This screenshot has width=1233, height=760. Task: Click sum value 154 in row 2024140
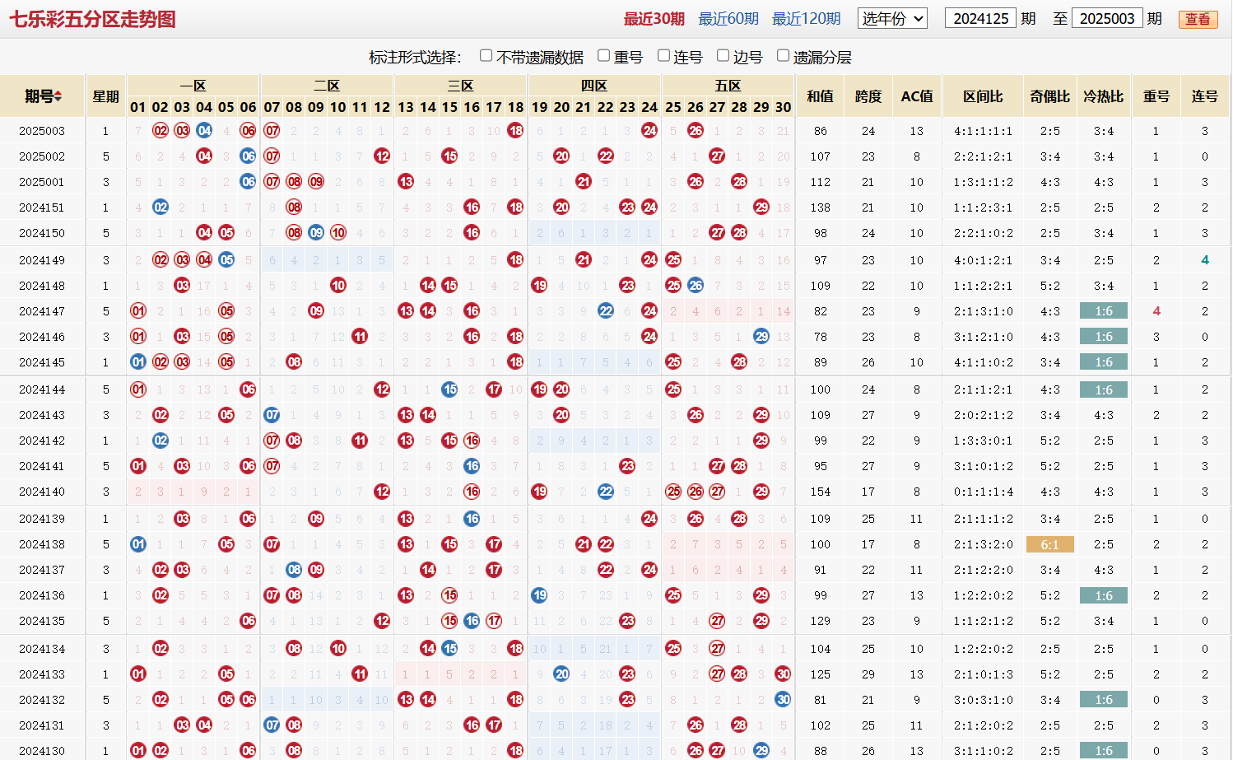[x=820, y=492]
